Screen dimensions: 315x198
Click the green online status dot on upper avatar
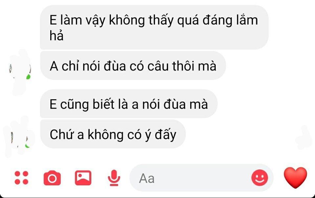[x=28, y=77]
